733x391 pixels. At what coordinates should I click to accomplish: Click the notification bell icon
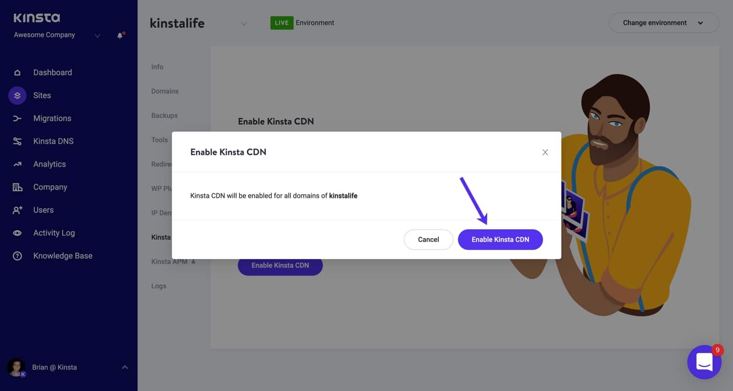(x=120, y=36)
